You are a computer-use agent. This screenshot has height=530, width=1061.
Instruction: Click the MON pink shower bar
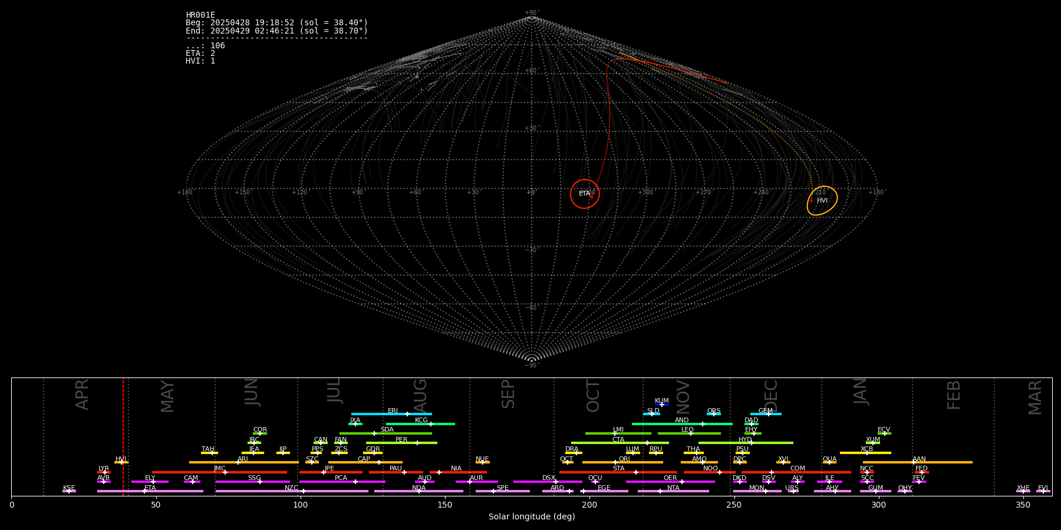point(757,491)
